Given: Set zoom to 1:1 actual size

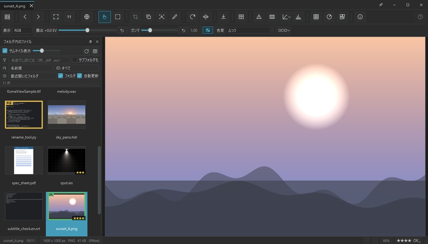Looking at the screenshot, I should (x=69, y=17).
